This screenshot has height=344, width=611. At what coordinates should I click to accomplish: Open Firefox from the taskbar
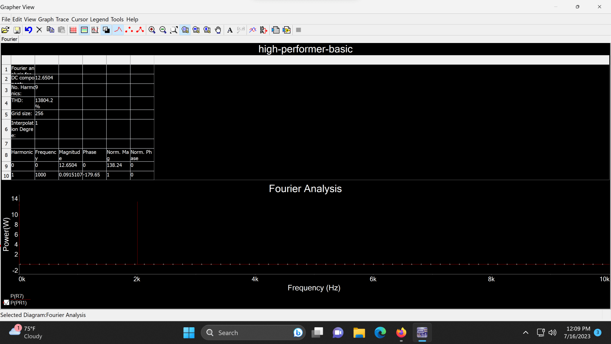tap(401, 333)
